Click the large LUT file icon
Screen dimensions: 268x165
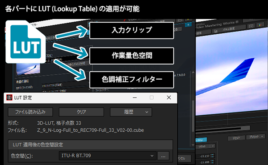[x=25, y=42]
